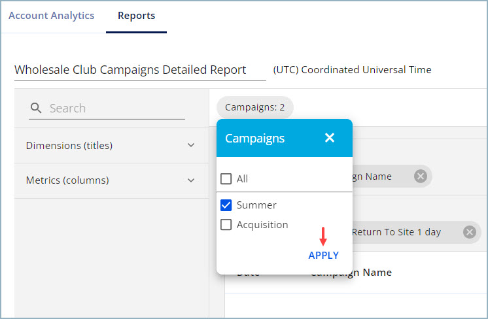Expand the Dimensions (titles) section

111,146
